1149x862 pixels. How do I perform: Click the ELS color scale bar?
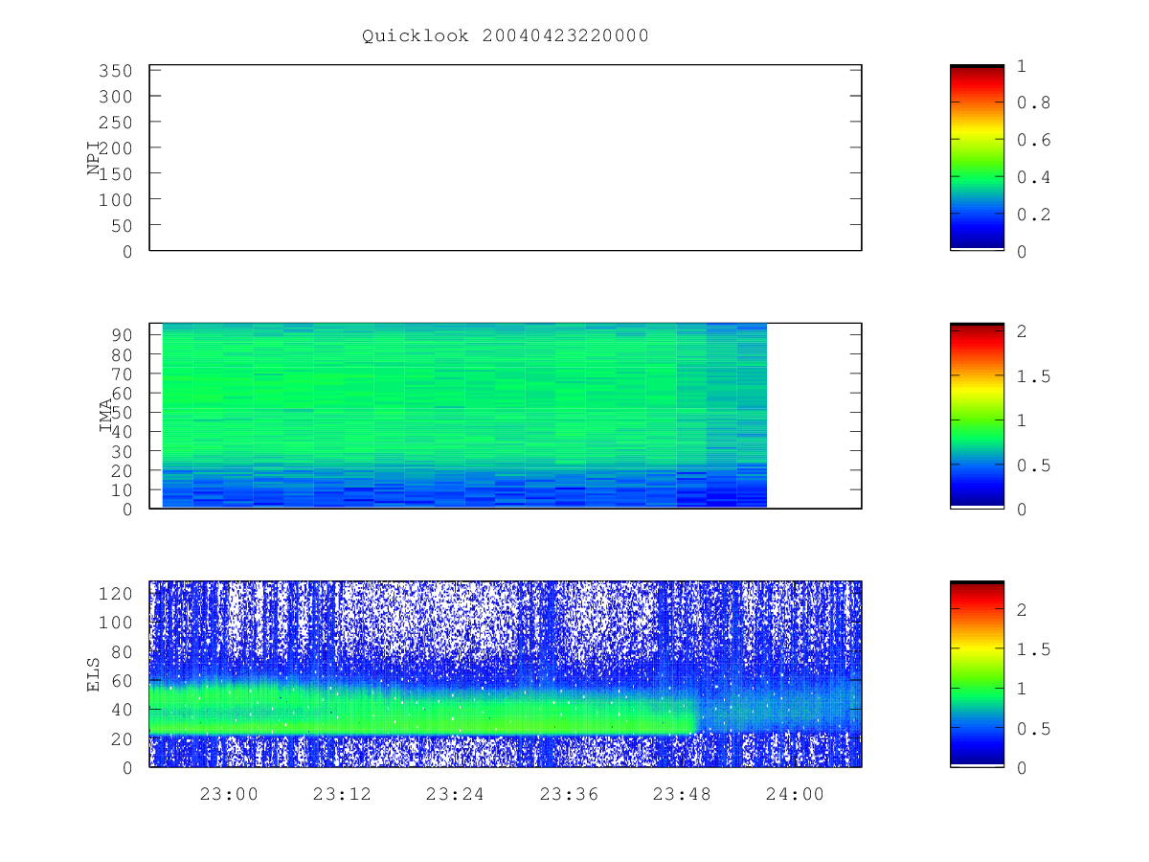pyautogui.click(x=977, y=673)
